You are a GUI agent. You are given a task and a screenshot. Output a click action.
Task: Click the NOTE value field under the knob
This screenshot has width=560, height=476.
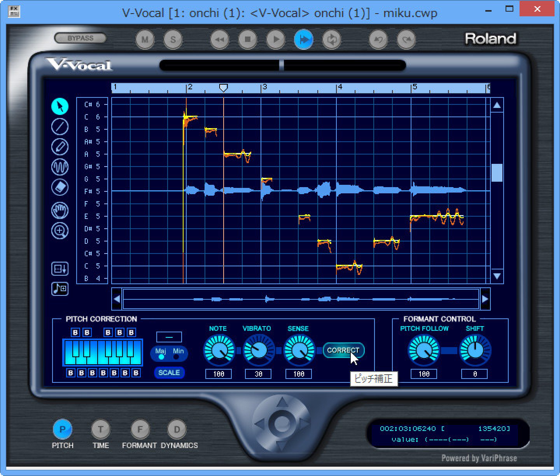click(x=219, y=374)
